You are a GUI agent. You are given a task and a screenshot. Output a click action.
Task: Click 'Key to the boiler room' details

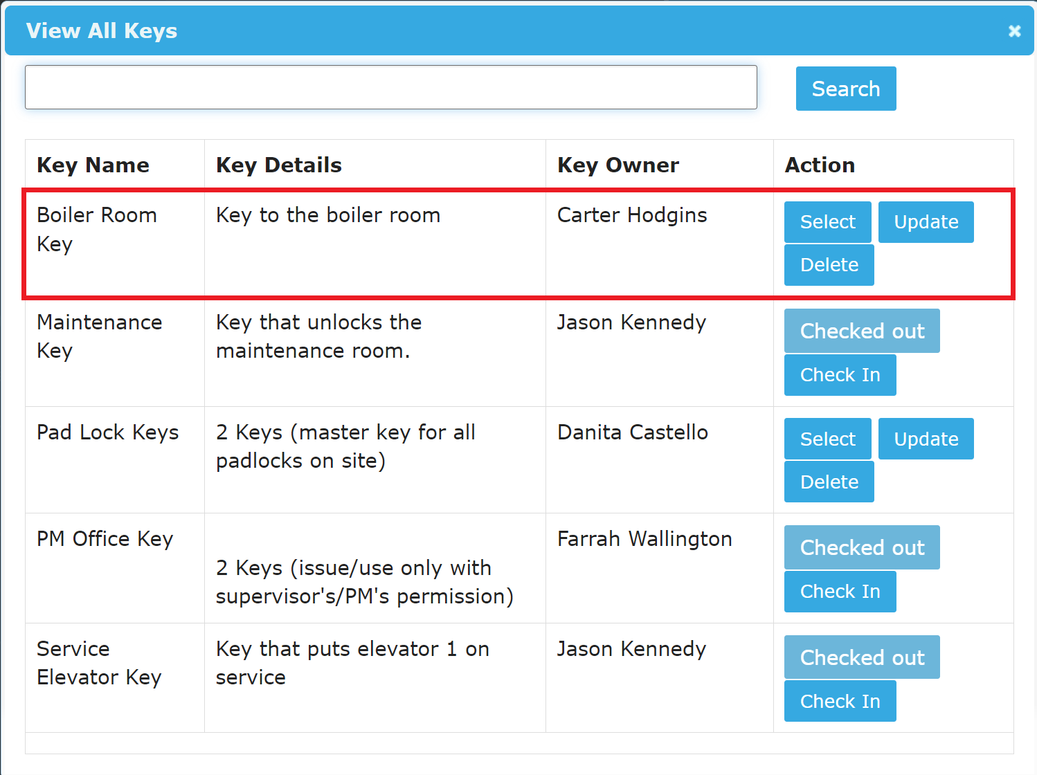pyautogui.click(x=328, y=215)
